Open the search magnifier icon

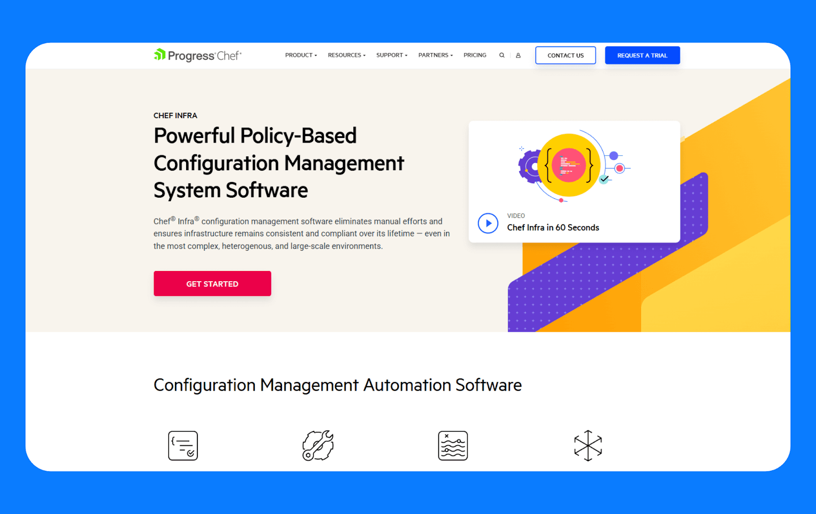502,55
